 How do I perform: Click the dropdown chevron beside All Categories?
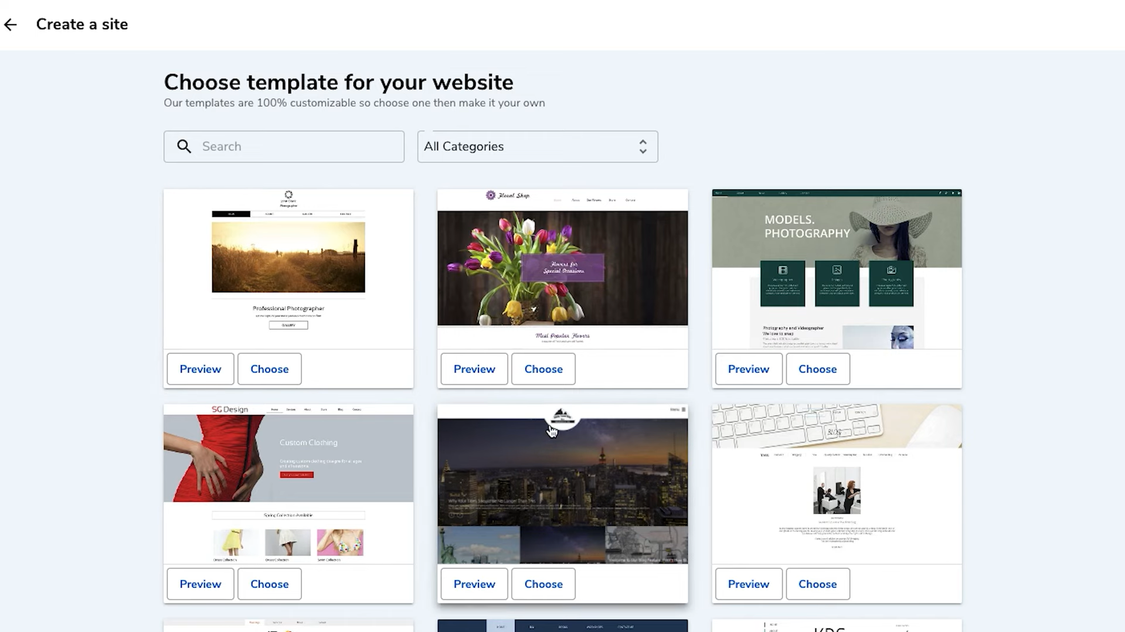(643, 146)
